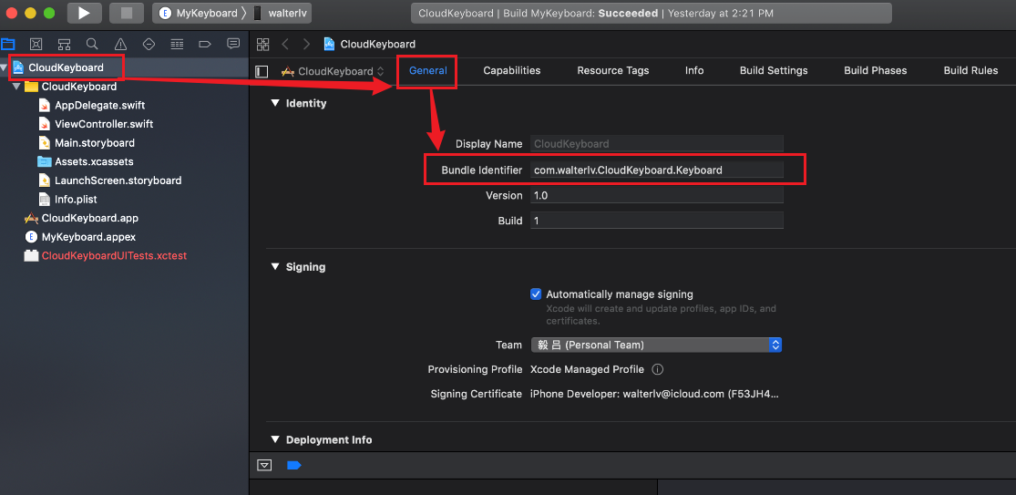1016x495 pixels.
Task: Switch to the Capabilities tab
Action: point(512,70)
